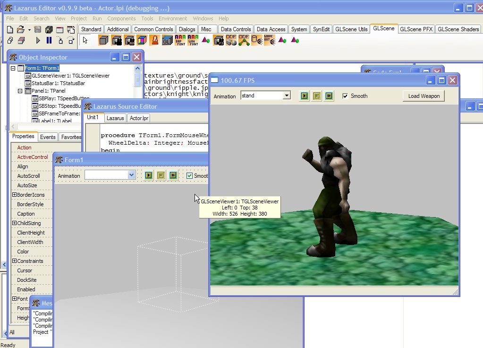Click the Step Over icon
The image size is (483, 348).
point(71,40)
